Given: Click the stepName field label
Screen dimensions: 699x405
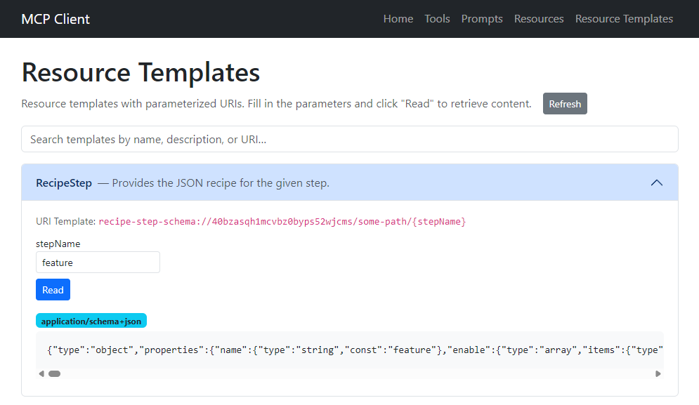Looking at the screenshot, I should pos(58,244).
